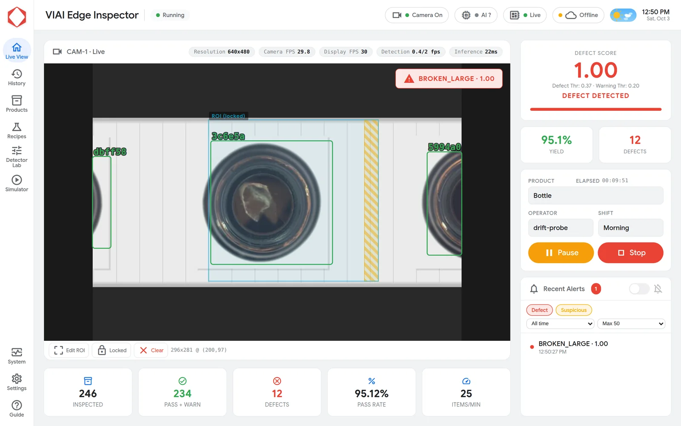Expand the Max 50 dropdown

click(x=631, y=324)
